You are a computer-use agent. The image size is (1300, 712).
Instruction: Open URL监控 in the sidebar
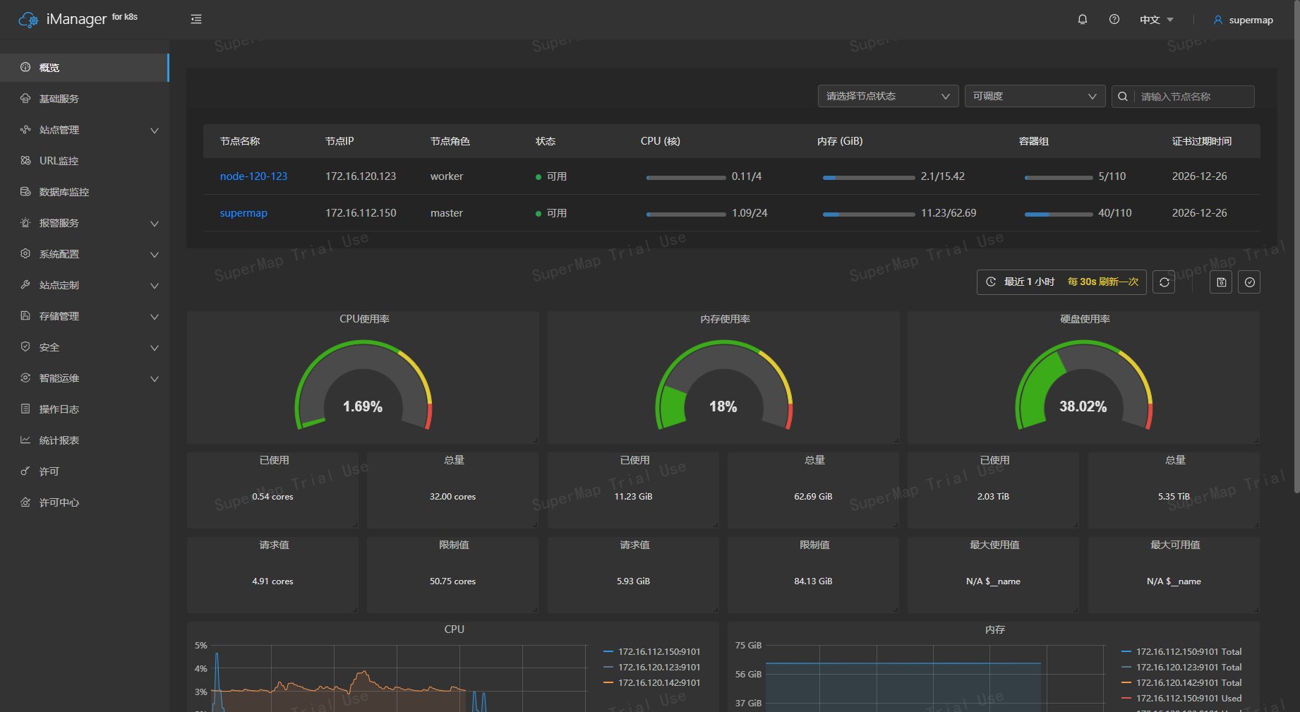tap(84, 161)
